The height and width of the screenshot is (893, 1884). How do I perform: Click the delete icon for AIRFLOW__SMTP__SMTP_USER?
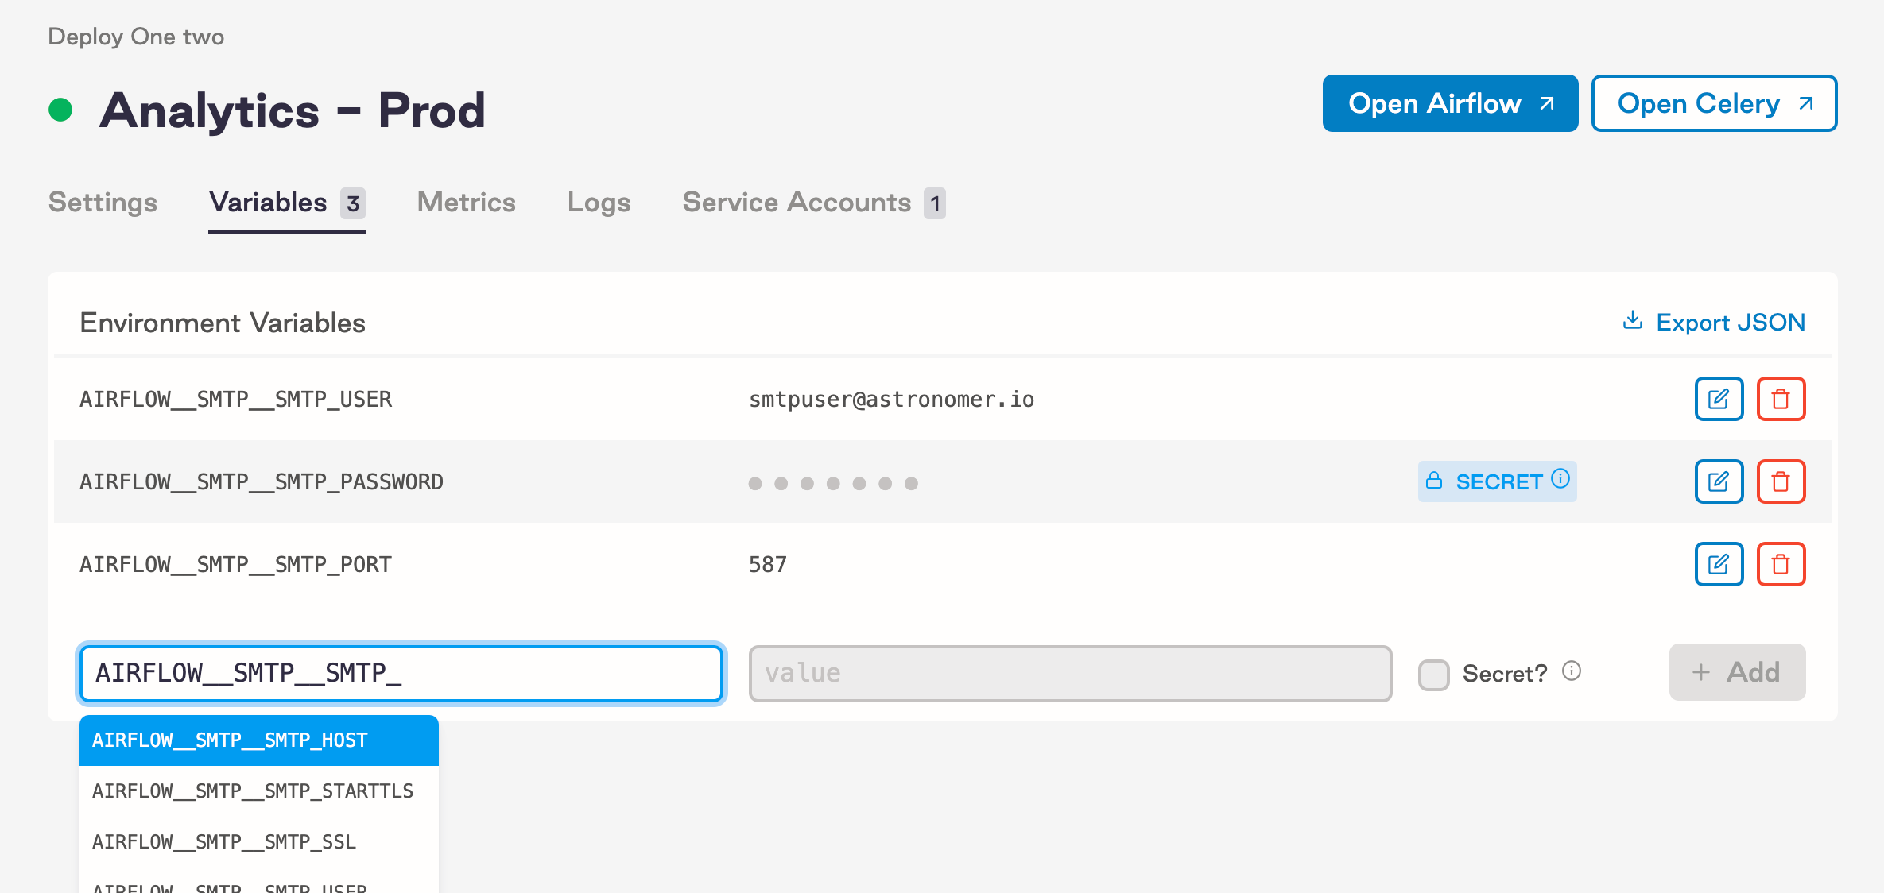1781,399
